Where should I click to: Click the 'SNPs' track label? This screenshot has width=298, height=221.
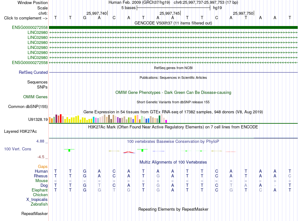point(42,87)
